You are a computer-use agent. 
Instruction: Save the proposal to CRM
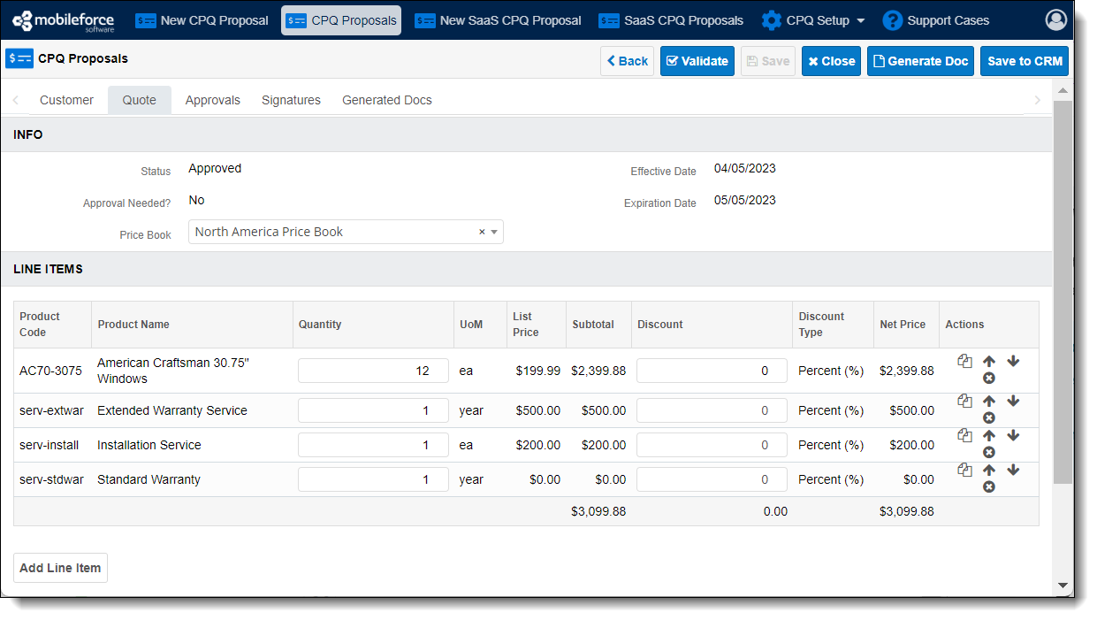(1025, 61)
